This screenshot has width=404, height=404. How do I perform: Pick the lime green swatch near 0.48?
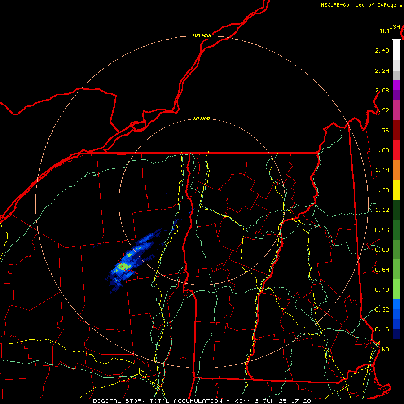[396, 290]
